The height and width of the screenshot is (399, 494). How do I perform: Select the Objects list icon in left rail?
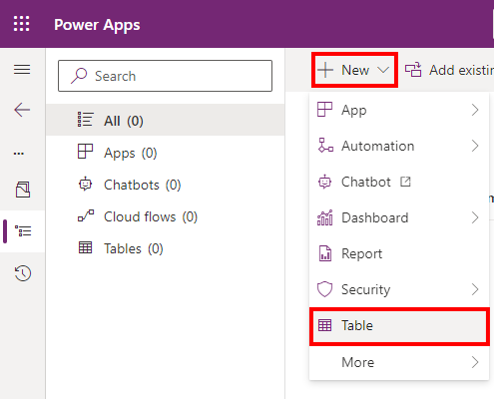pos(23,230)
